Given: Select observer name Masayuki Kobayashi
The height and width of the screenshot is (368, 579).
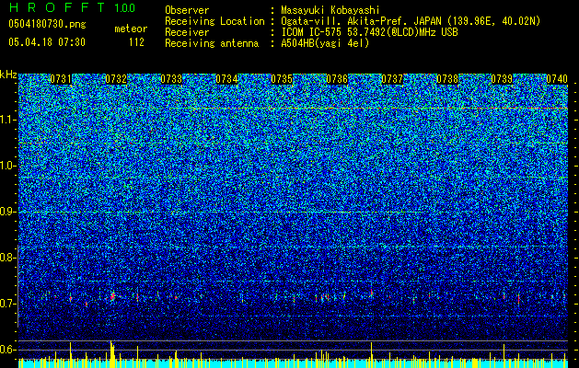Looking at the screenshot, I should (x=330, y=10).
